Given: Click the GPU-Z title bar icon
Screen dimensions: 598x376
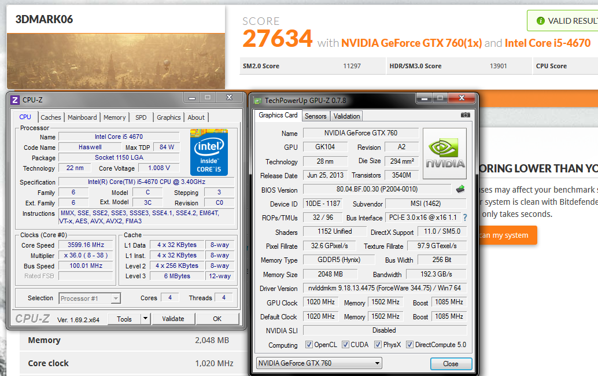Looking at the screenshot, I should [x=258, y=101].
